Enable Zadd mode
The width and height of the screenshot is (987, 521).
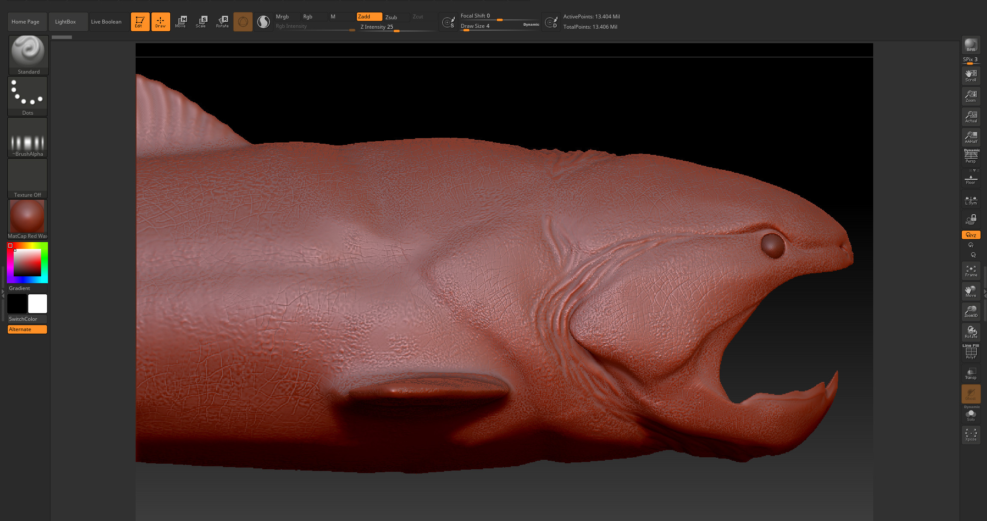(369, 17)
